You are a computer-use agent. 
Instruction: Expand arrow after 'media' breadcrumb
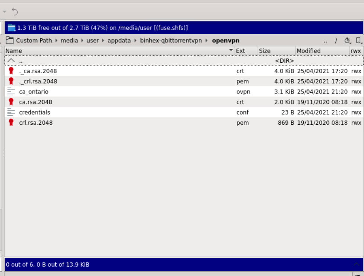82,41
